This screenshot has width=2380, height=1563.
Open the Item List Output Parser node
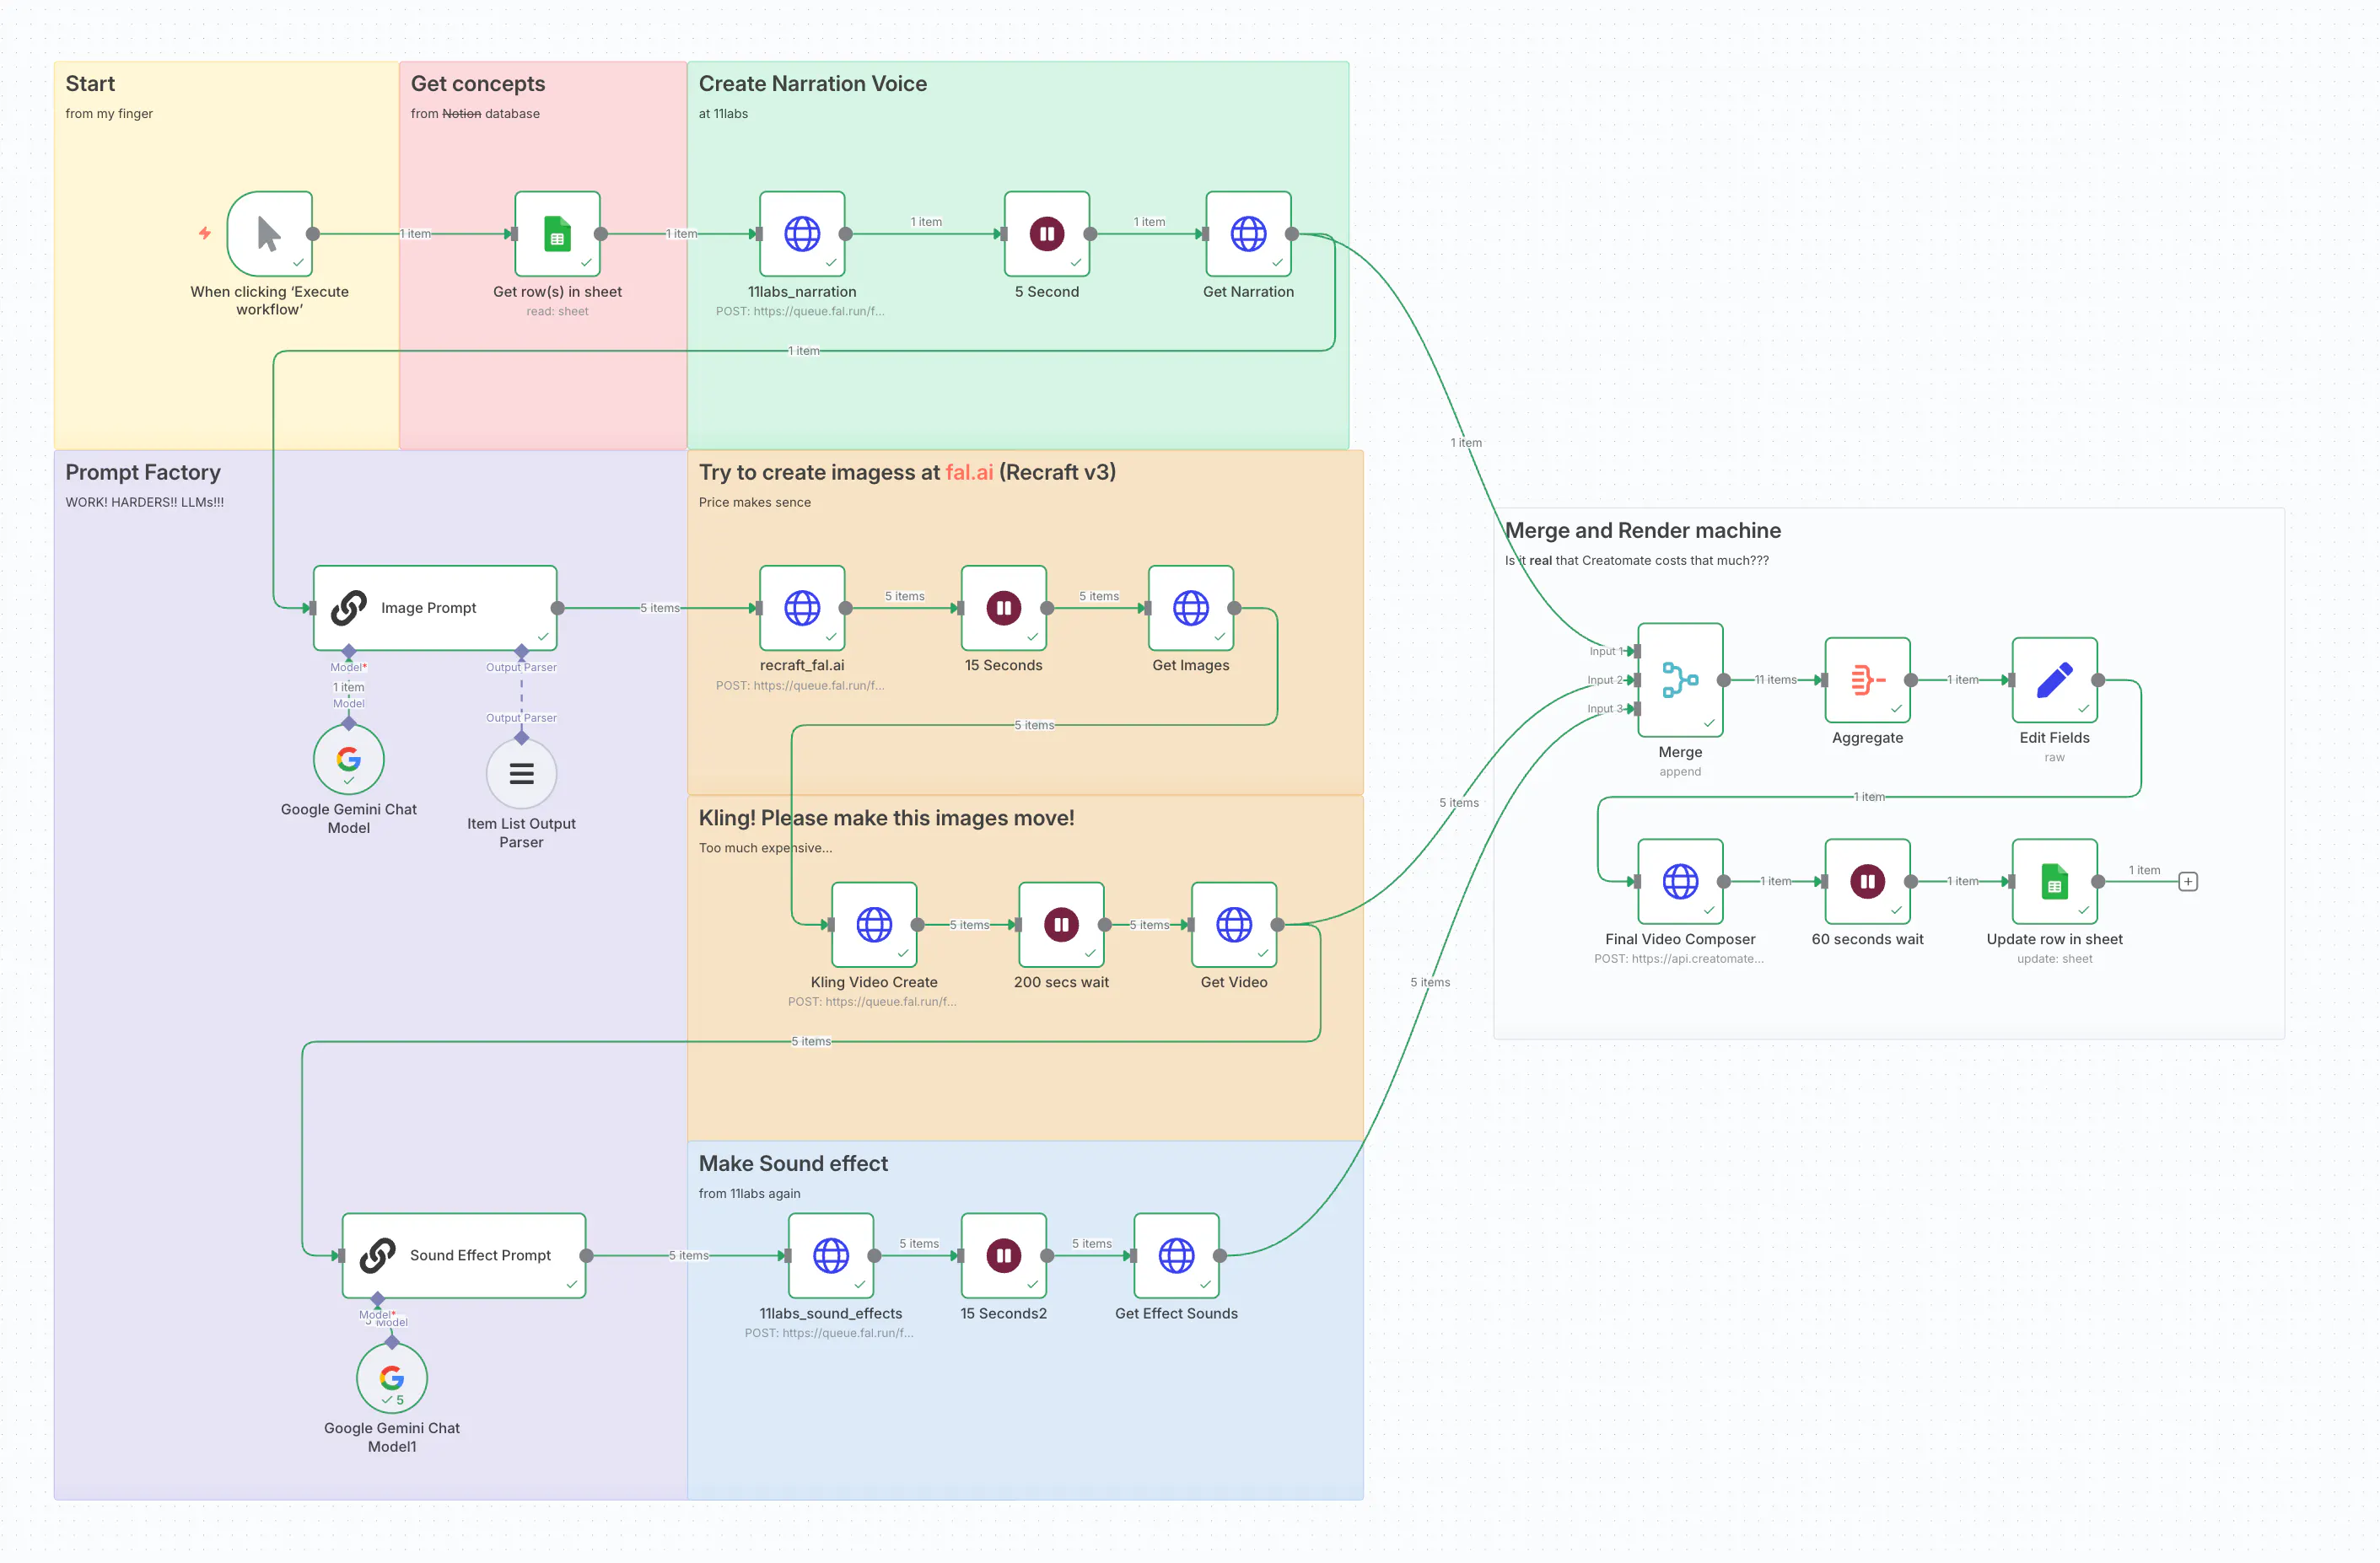pyautogui.click(x=521, y=774)
